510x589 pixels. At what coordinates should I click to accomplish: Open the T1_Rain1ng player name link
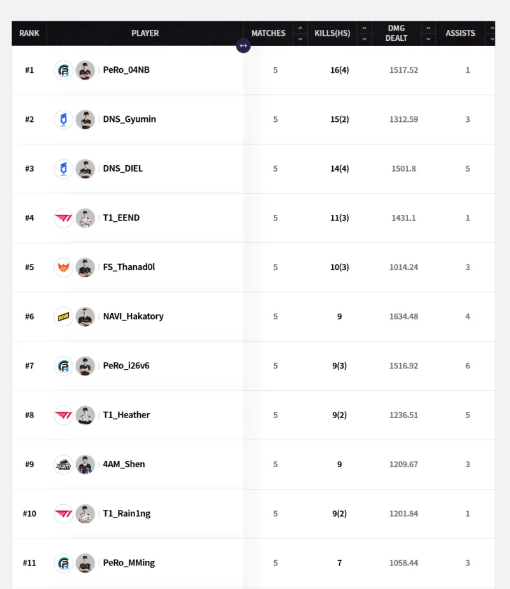[127, 514]
